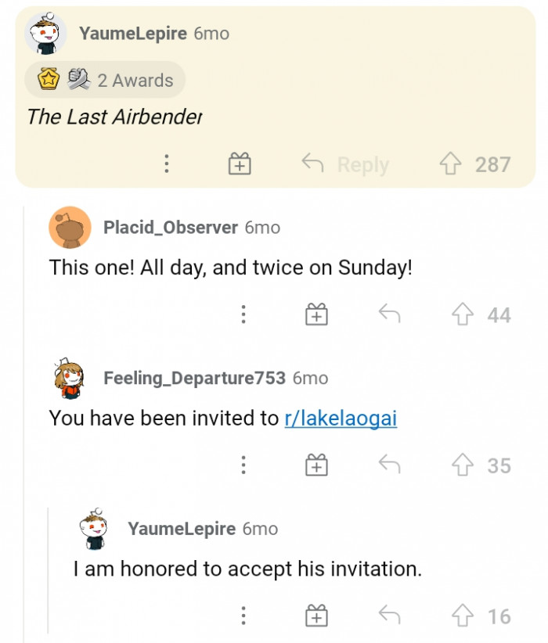
Task: Open YaumeLepire's avatar on top comment
Action: [45, 34]
